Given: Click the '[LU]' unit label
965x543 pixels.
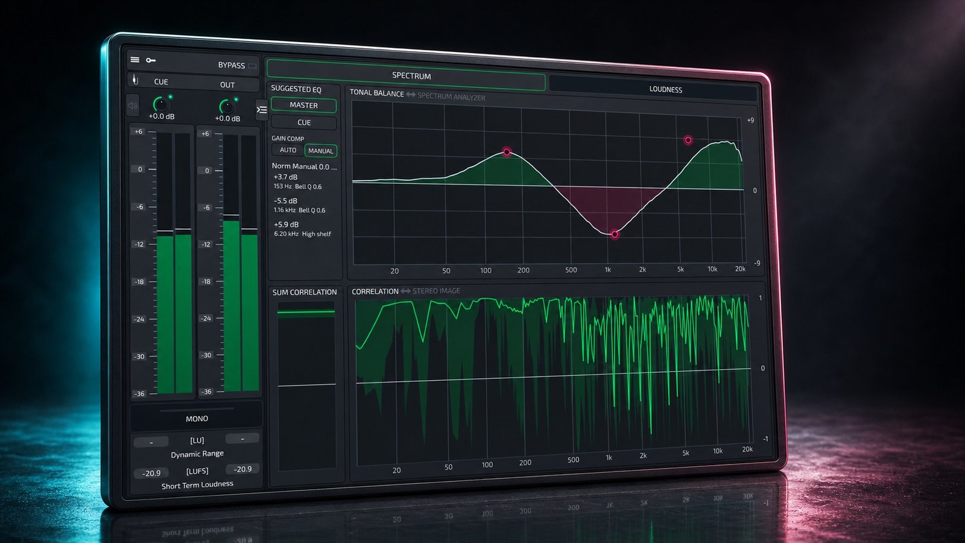Looking at the screenshot, I should coord(197,440).
